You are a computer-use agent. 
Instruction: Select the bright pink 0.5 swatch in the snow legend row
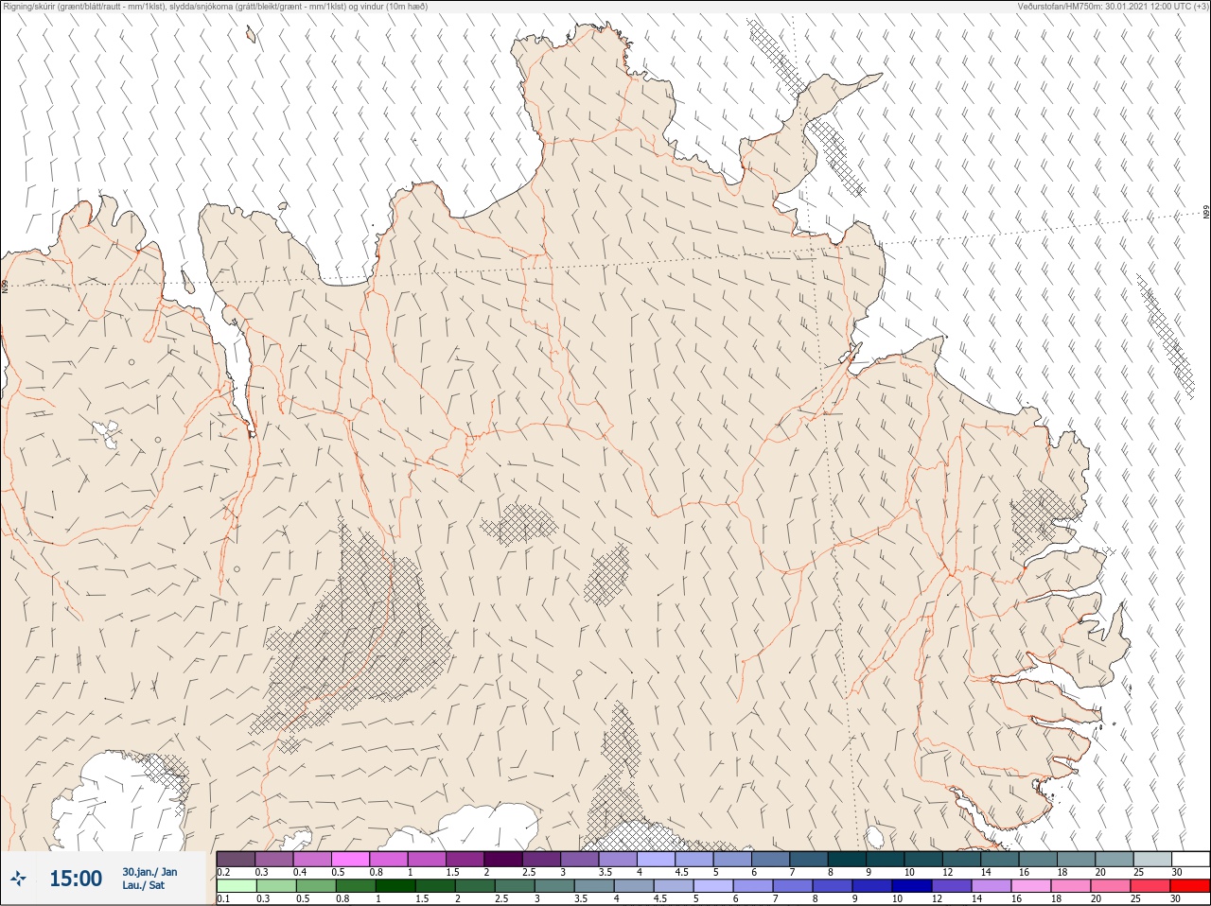coord(350,859)
